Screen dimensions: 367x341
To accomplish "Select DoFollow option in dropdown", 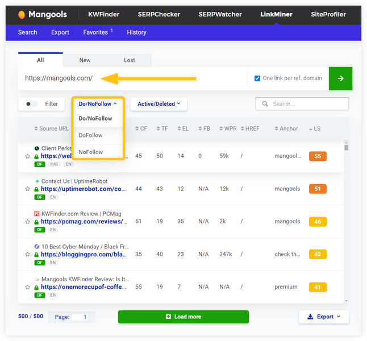I will click(x=98, y=135).
